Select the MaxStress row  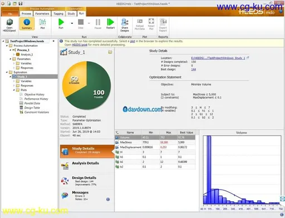click(155, 142)
